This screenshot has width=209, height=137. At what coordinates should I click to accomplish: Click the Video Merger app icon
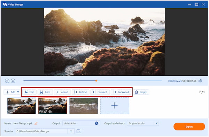[x=5, y=5]
